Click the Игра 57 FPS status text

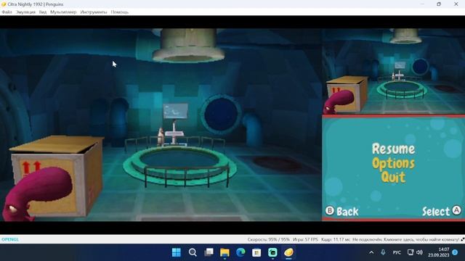pyautogui.click(x=305, y=239)
